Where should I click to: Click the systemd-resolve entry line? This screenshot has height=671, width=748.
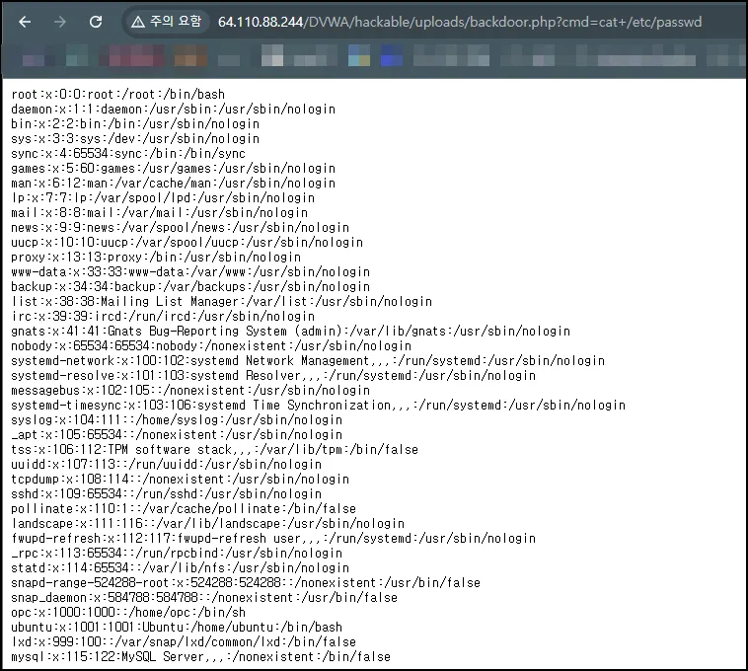click(x=273, y=375)
